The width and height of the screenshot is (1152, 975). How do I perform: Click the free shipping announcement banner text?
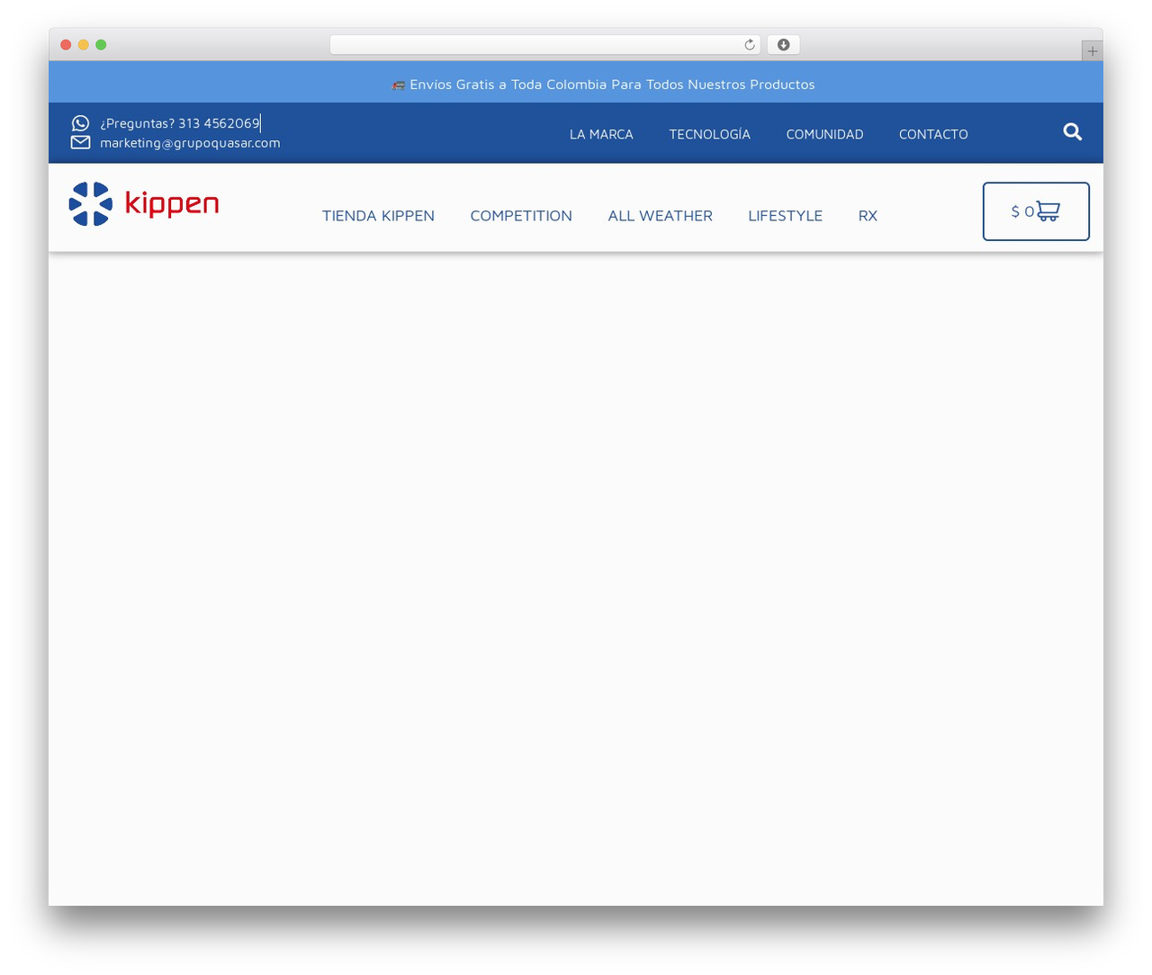point(612,85)
